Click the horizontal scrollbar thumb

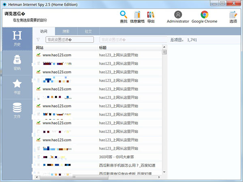coord(74,177)
